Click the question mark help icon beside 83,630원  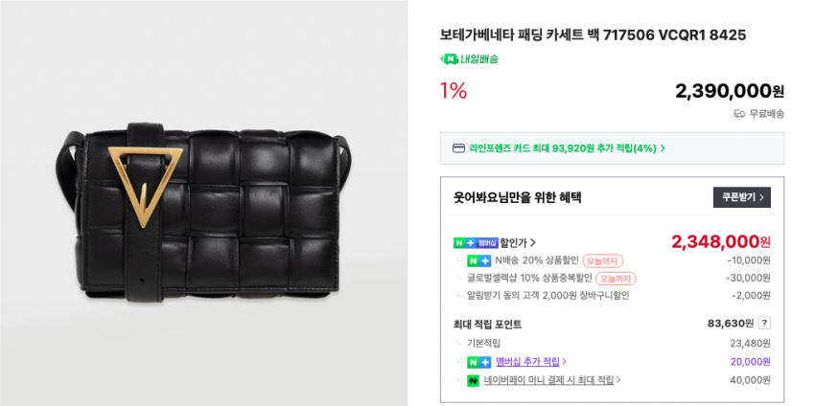(x=764, y=324)
